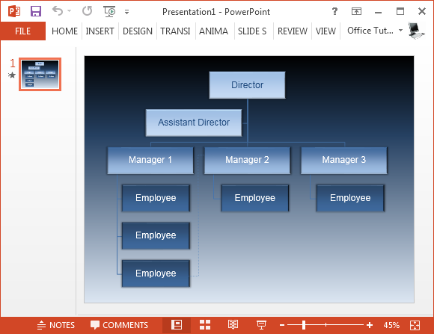Click the zoom slider handle
434x334 pixels.
point(304,325)
